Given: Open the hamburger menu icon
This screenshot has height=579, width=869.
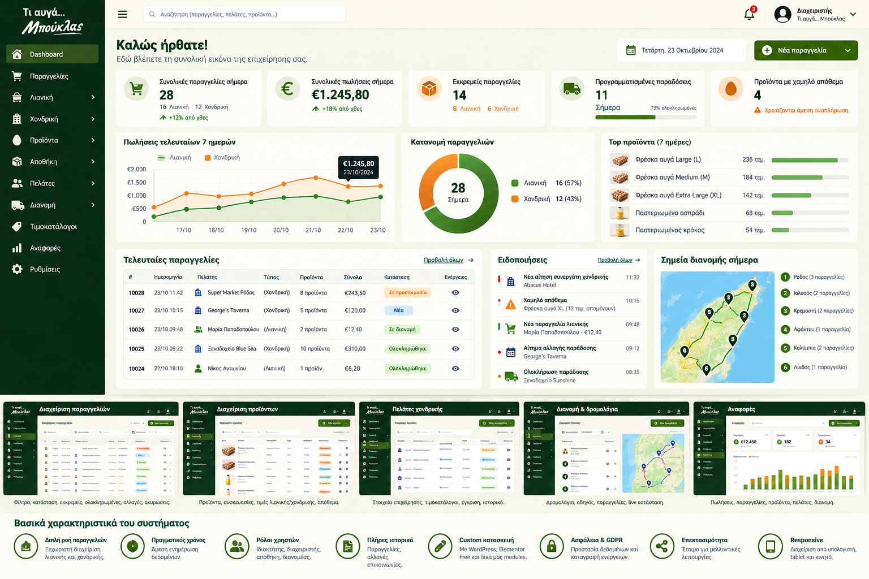Looking at the screenshot, I should click(122, 14).
